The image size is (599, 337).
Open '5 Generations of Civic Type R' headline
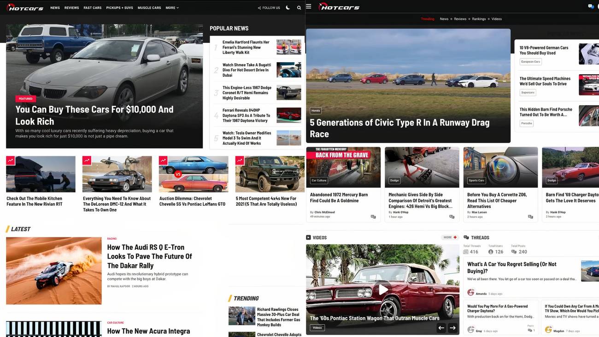(399, 128)
